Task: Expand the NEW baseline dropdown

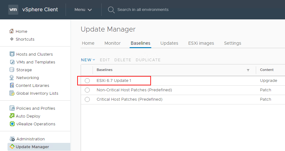Action: tap(88, 60)
